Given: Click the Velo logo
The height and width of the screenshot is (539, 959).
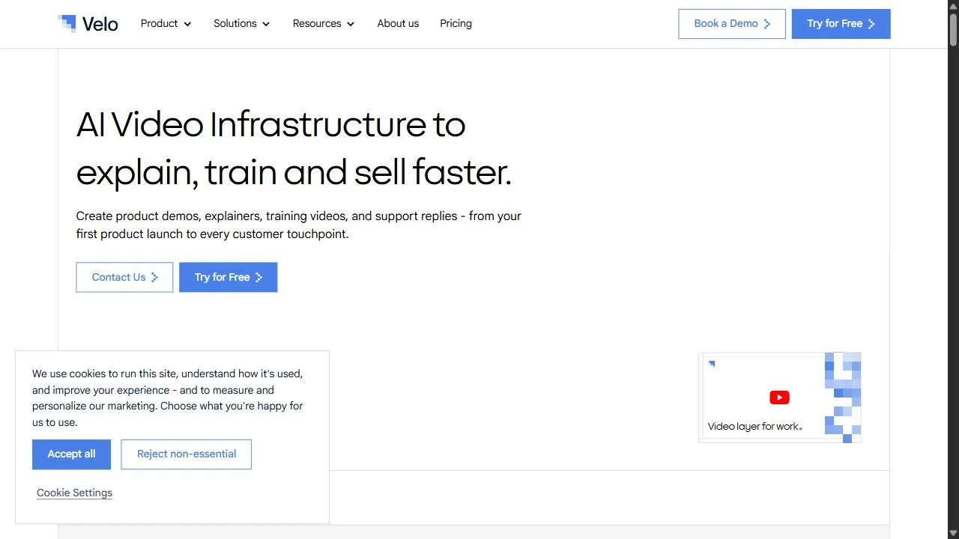Looking at the screenshot, I should [x=88, y=24].
